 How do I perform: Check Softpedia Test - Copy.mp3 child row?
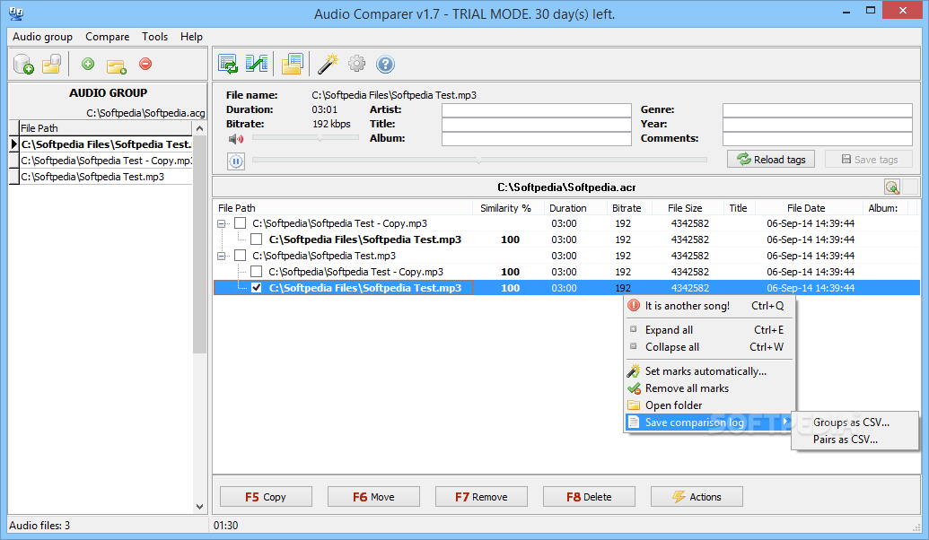tap(257, 271)
